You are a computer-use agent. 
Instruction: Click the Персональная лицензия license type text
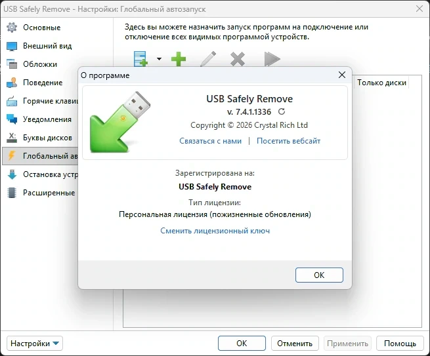click(x=215, y=214)
